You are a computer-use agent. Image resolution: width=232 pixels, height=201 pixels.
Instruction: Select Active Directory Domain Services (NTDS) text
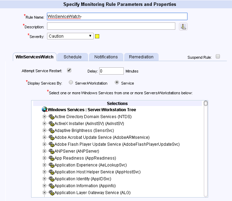(x=93, y=117)
